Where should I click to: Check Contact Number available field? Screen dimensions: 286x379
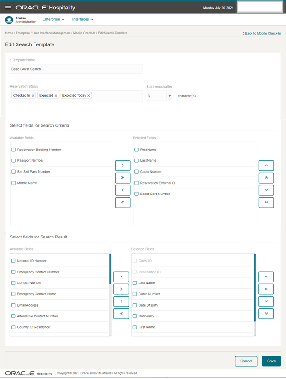13,283
